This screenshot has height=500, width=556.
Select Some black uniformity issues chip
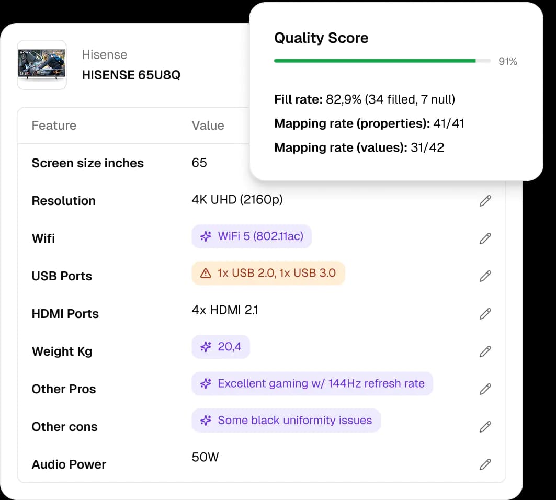[x=286, y=421]
